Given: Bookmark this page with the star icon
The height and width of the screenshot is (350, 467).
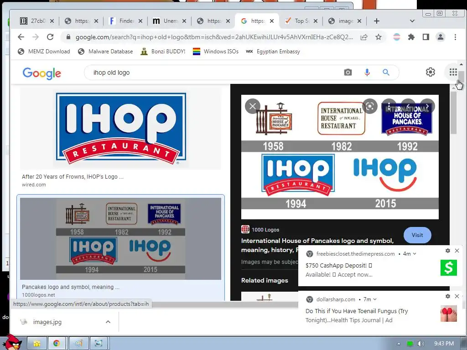Looking at the screenshot, I should click(x=378, y=37).
